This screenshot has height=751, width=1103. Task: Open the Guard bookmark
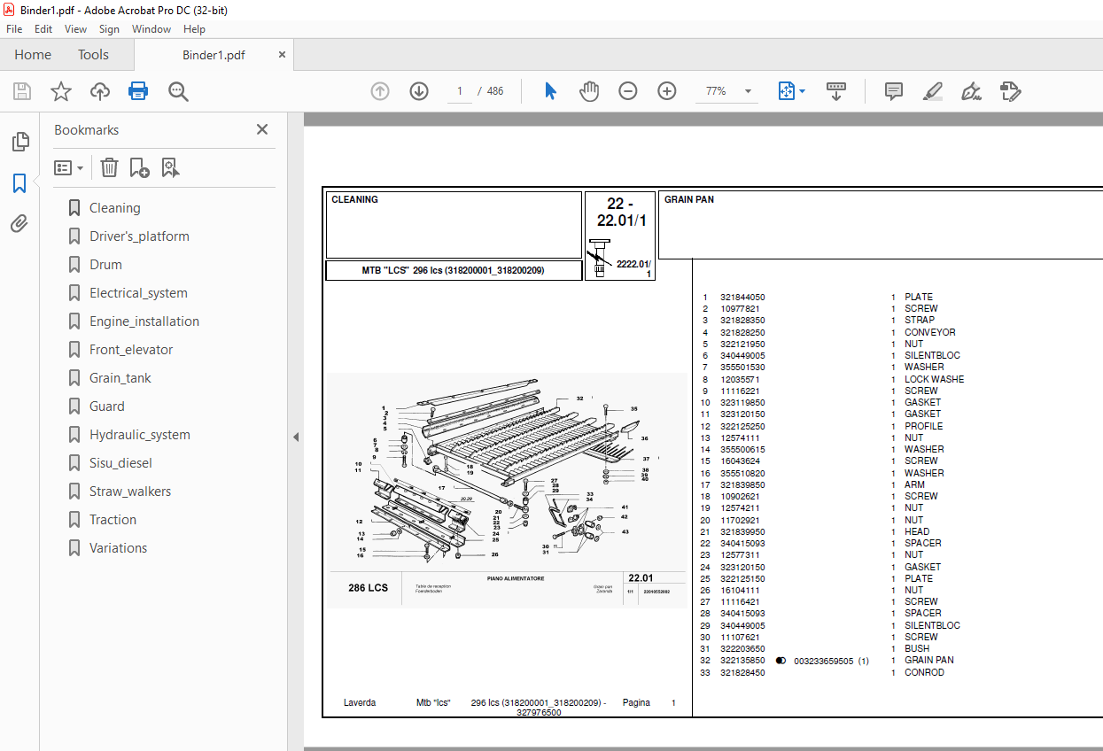tap(106, 406)
